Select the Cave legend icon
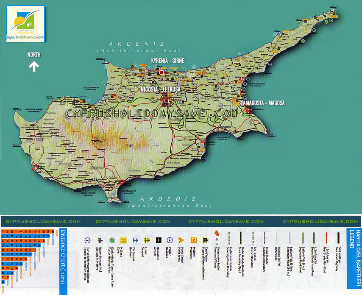The width and height of the screenshot is (362, 295). 123,240
